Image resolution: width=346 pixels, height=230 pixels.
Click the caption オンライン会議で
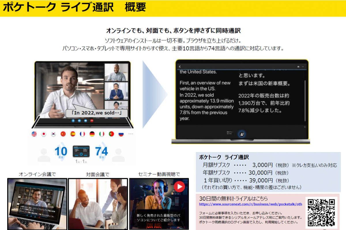pyautogui.click(x=37, y=174)
